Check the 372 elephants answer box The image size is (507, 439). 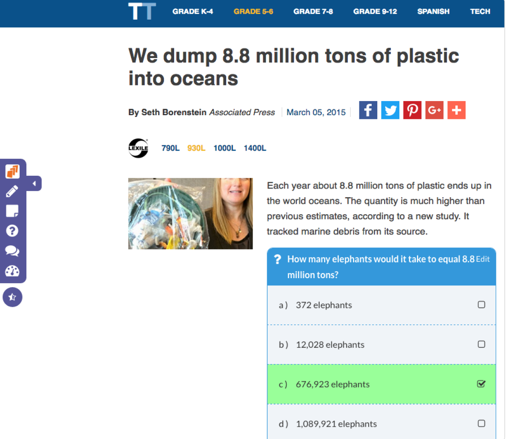pos(481,305)
